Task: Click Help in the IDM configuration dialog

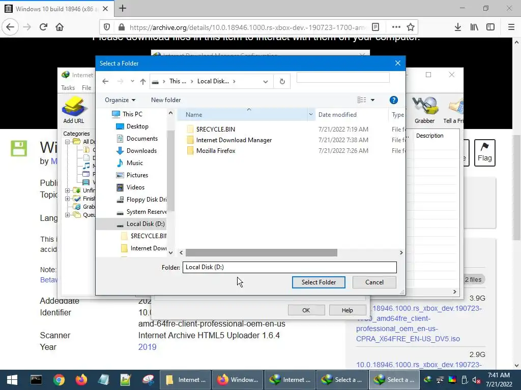Action: [x=347, y=310]
